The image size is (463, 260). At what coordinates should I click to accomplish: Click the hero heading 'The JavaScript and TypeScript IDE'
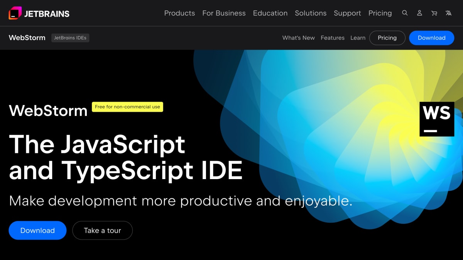[126, 157]
